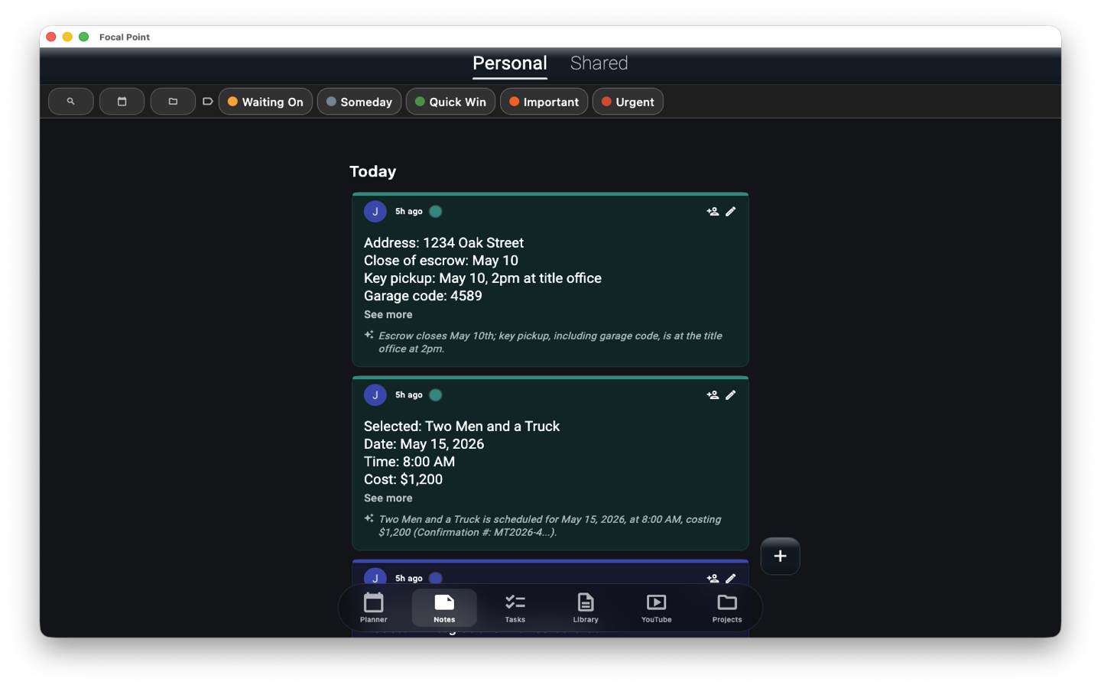
Task: Click the calendar filter icon
Action: click(122, 102)
